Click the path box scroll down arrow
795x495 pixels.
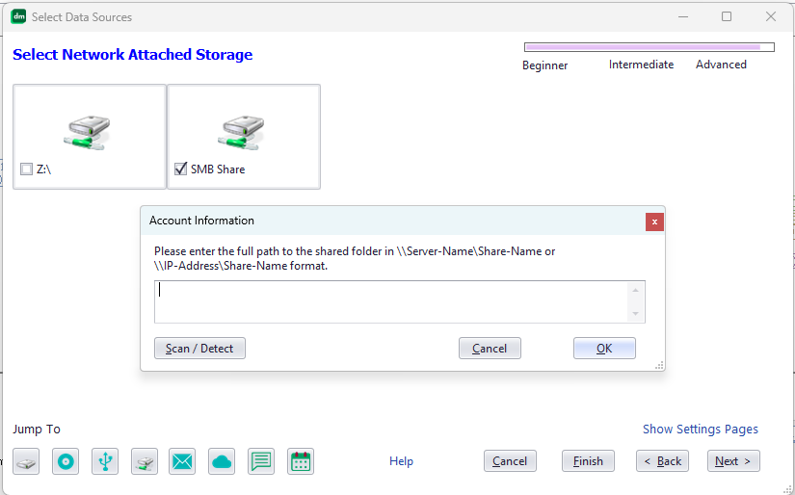point(636,314)
